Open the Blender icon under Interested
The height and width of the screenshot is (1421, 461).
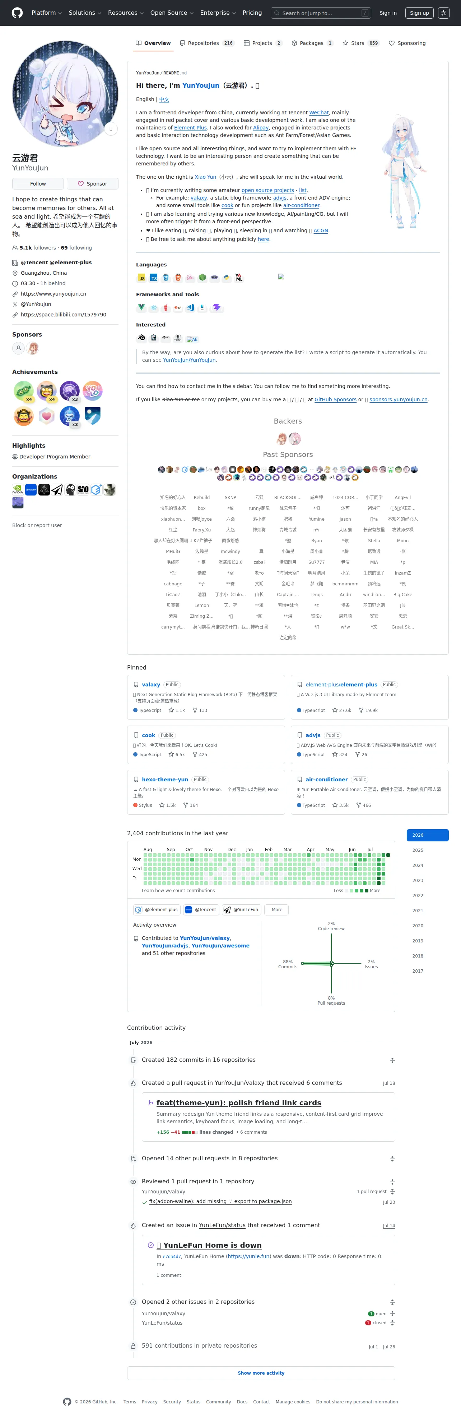[141, 338]
